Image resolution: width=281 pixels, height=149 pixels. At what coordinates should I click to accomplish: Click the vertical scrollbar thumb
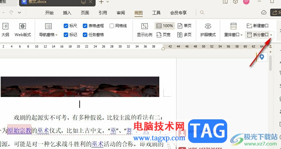[x=270, y=63]
